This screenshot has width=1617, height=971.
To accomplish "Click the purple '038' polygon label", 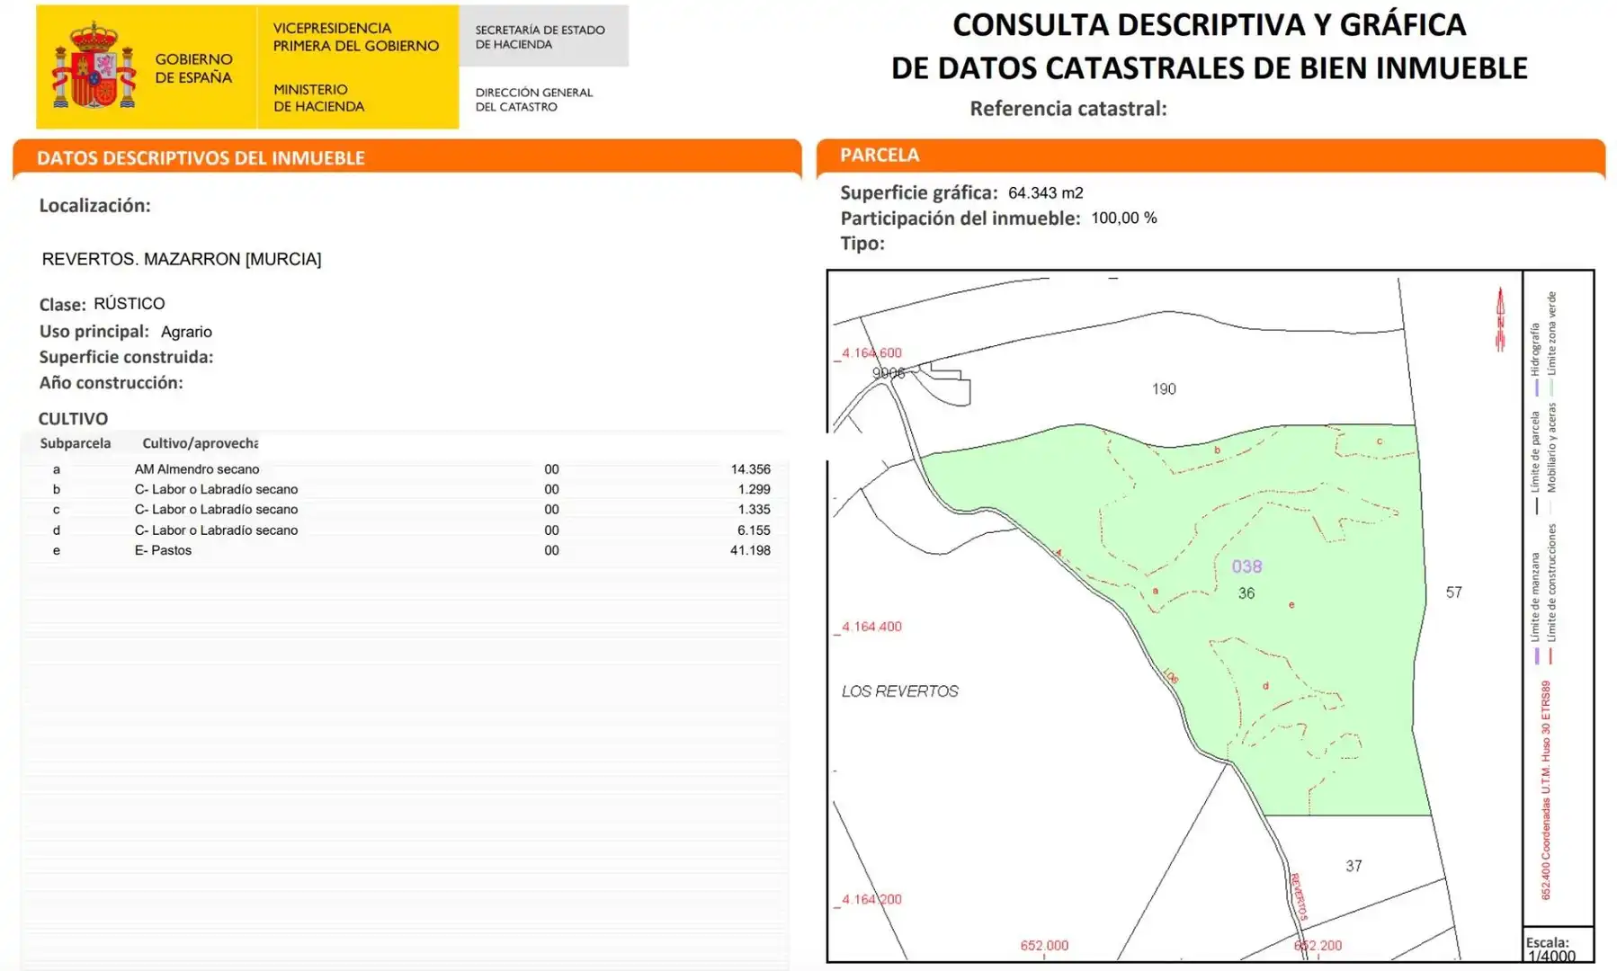I will [x=1246, y=566].
